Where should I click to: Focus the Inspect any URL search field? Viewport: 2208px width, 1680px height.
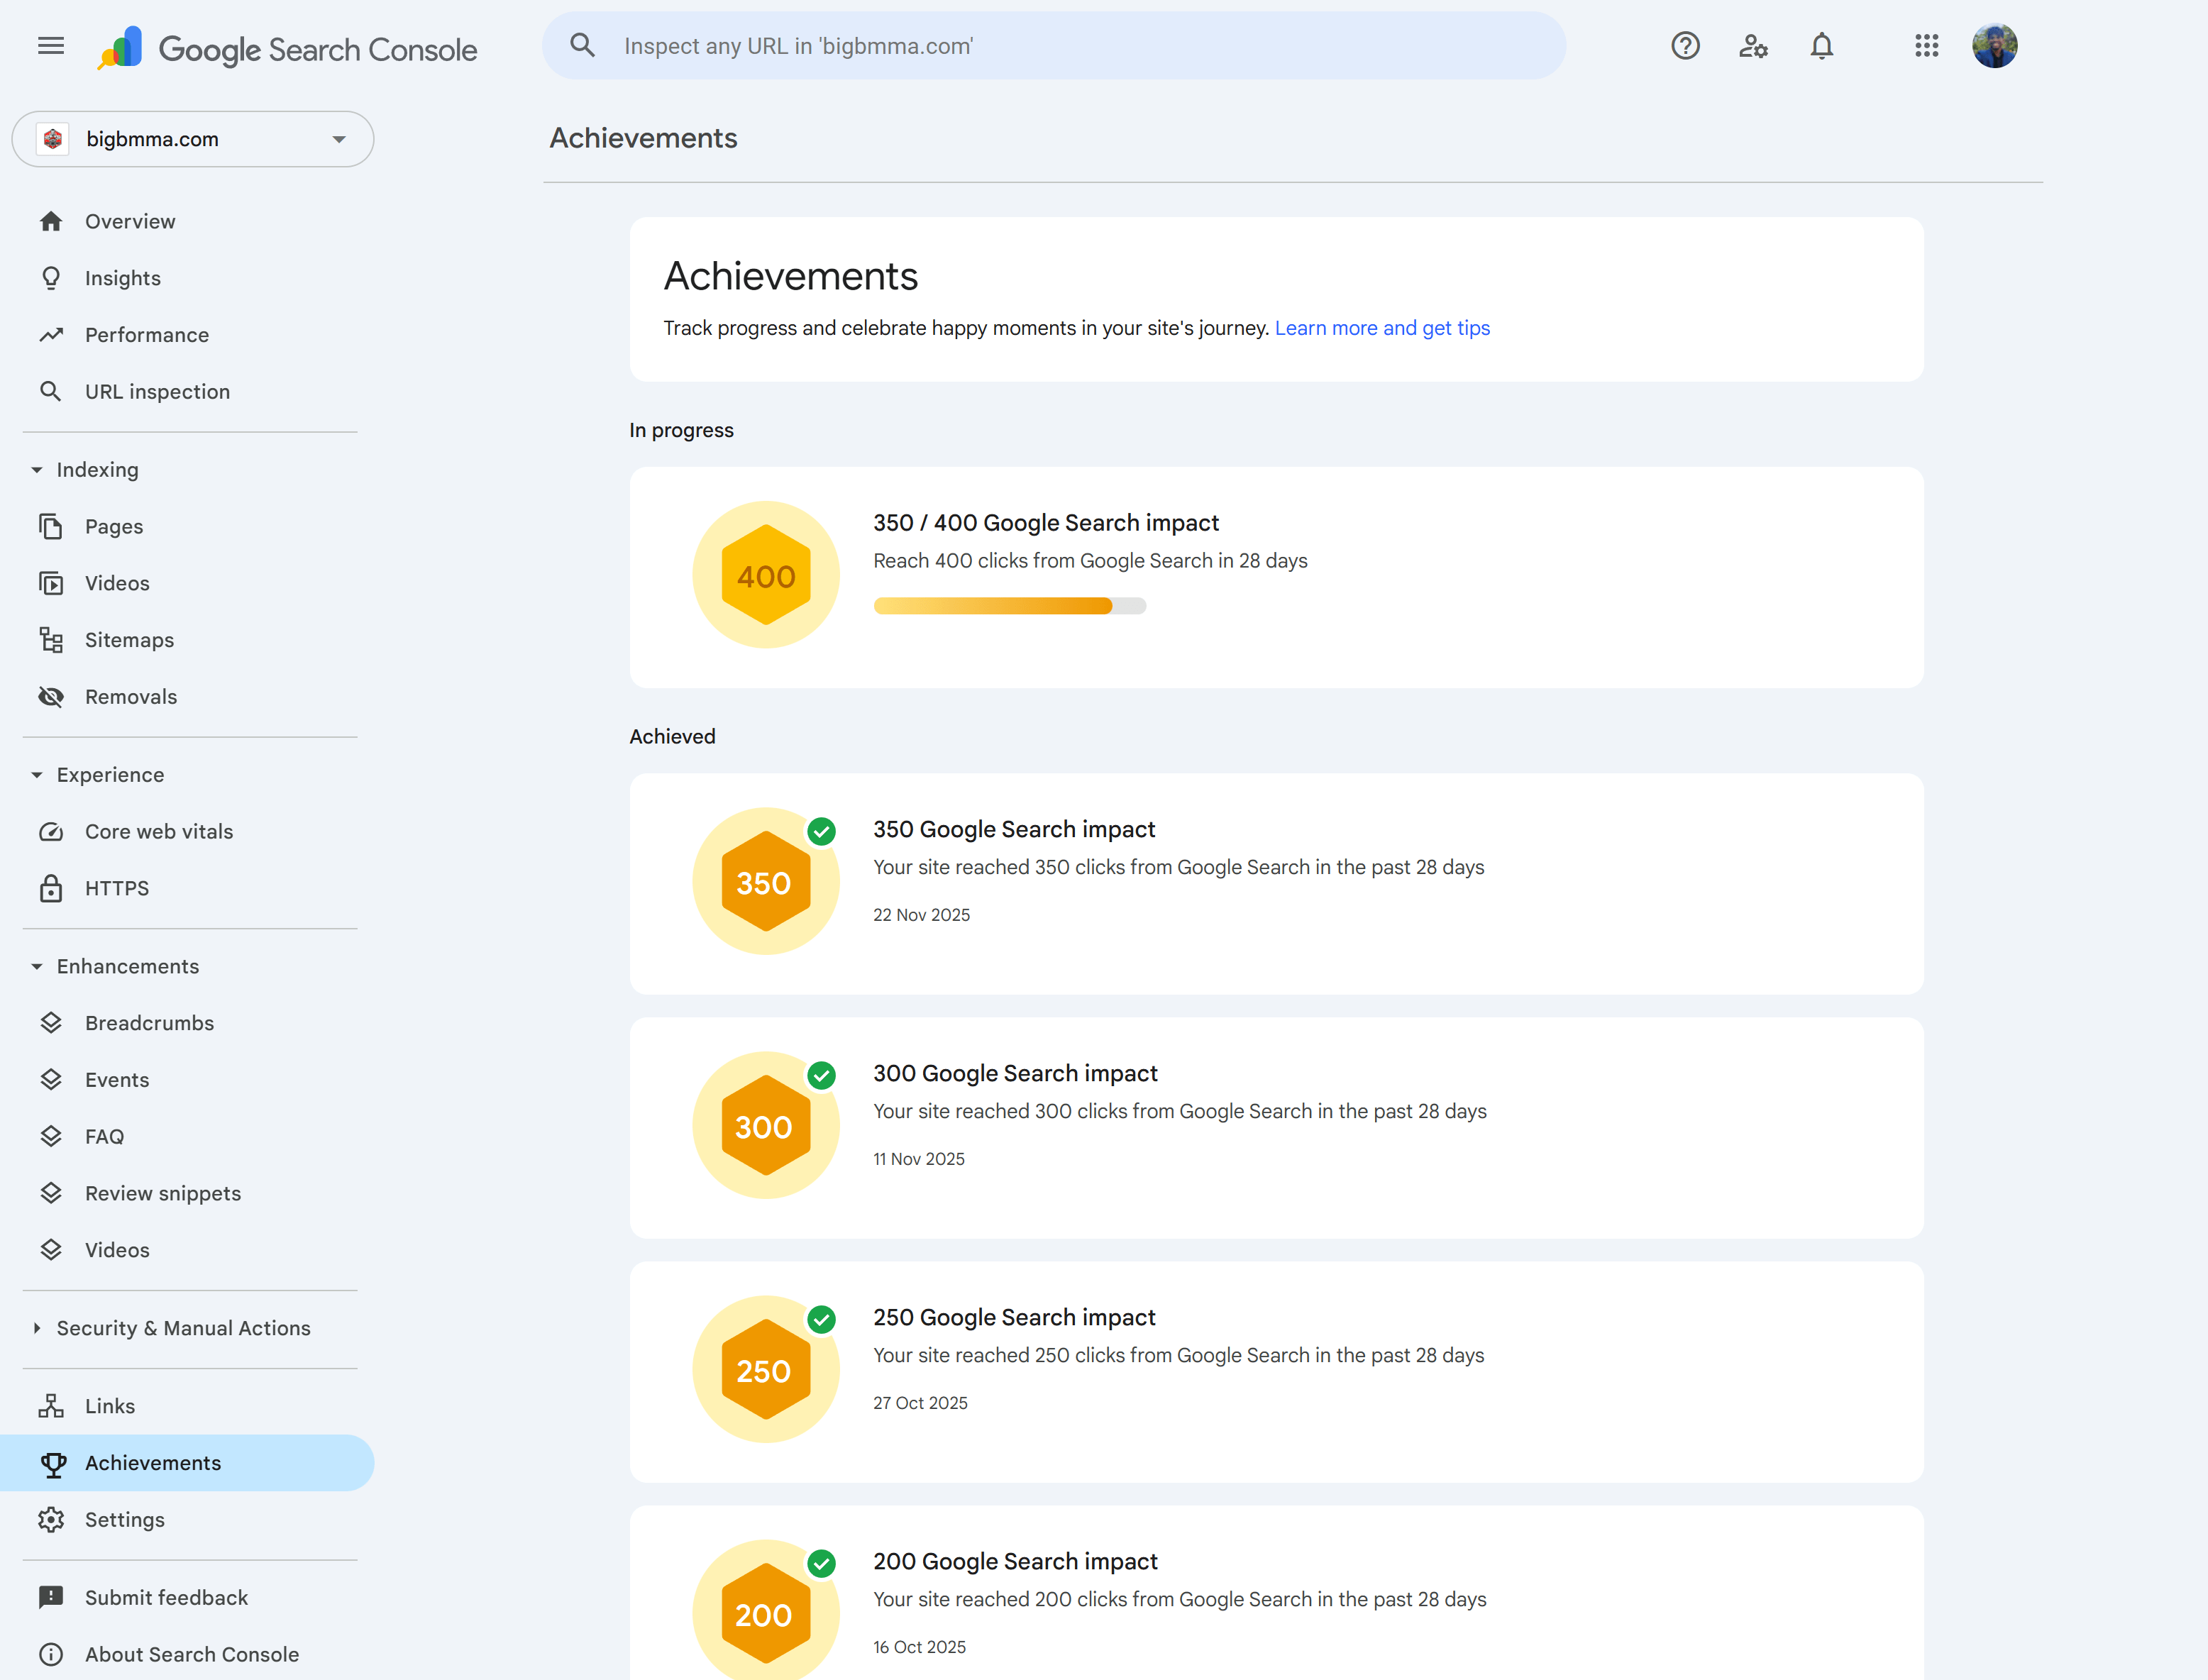pos(1054,46)
